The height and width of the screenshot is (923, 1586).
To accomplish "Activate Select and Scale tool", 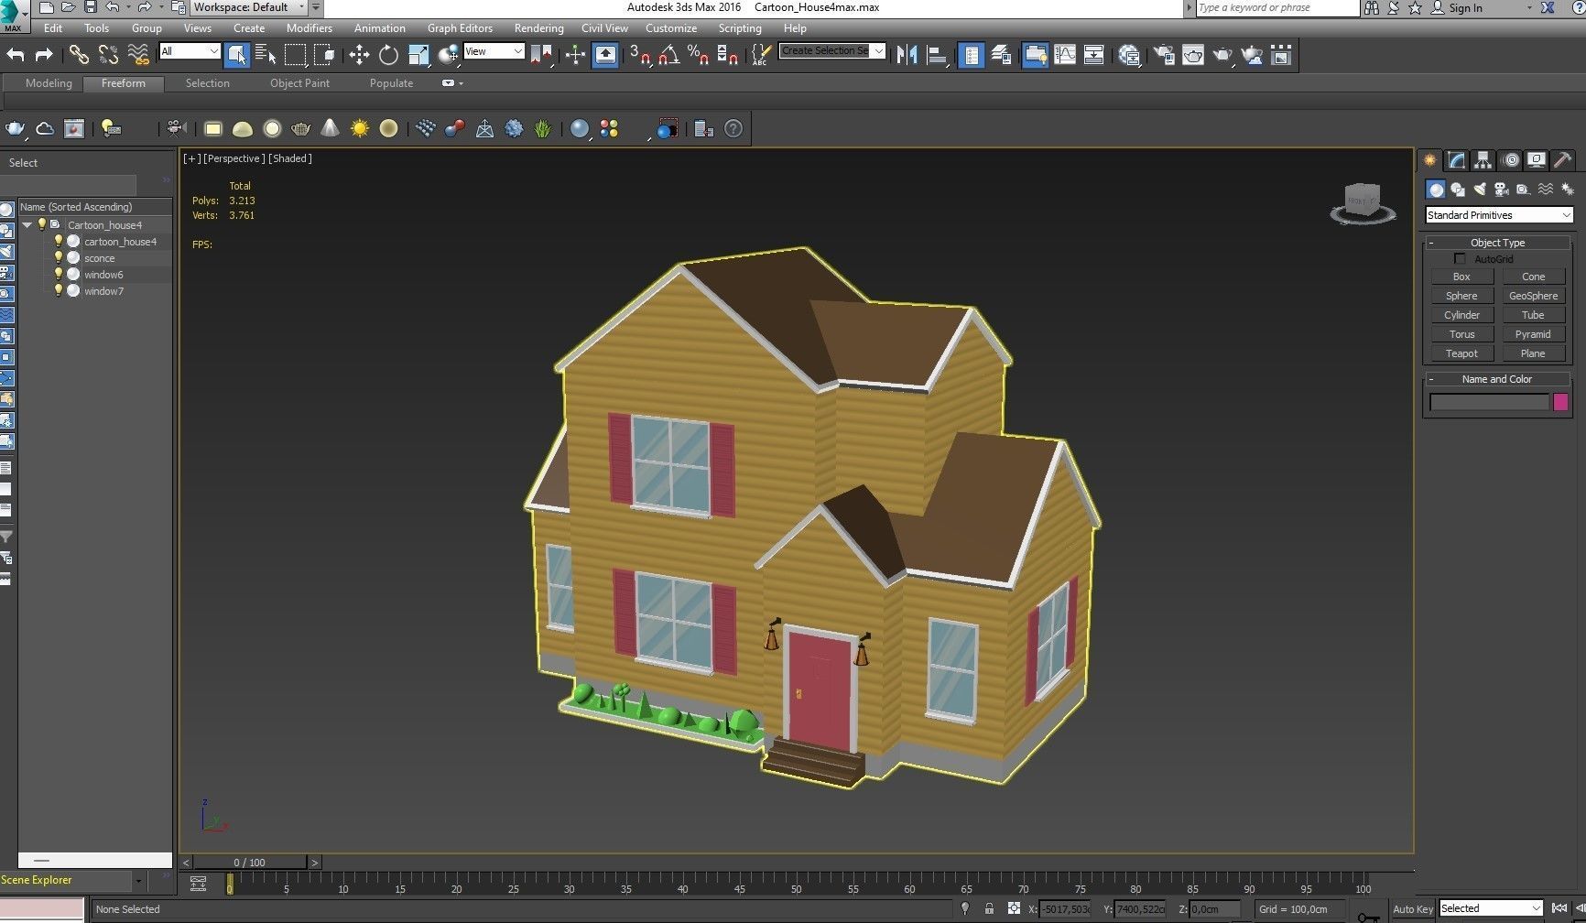I will pos(418,55).
